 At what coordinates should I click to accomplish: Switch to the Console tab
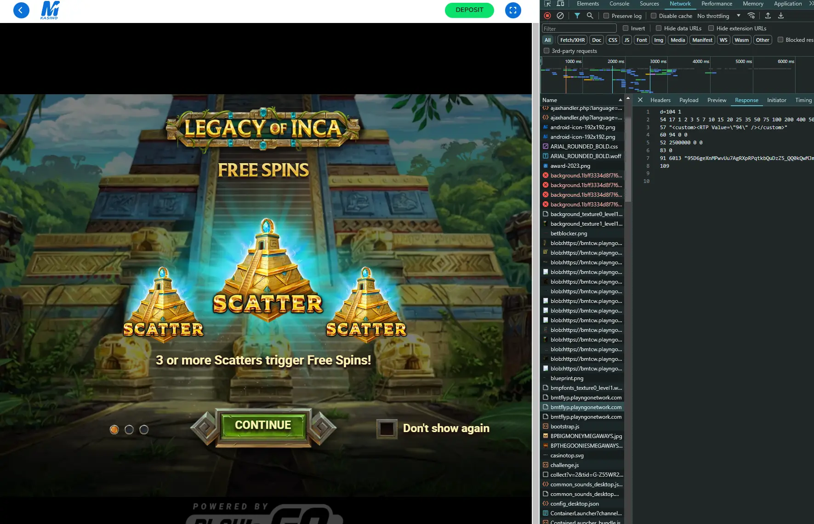[619, 4]
